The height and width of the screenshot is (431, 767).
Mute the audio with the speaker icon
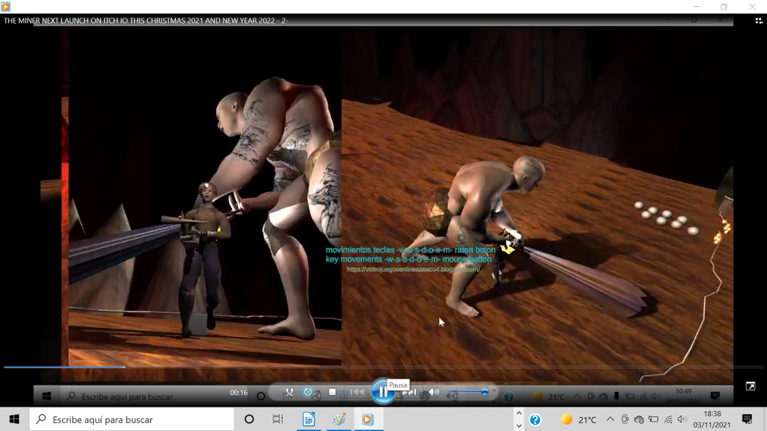434,391
